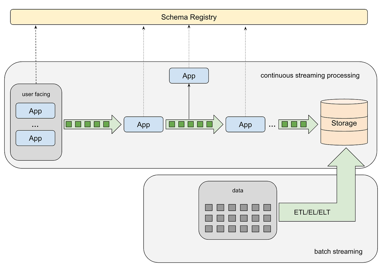The height and width of the screenshot is (270, 383).
Task: Click the dashed arrow from user facing to Schema Registry
Action: (36, 49)
